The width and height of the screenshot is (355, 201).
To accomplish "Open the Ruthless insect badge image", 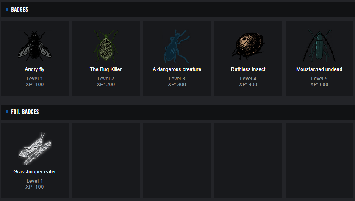I will point(248,45).
